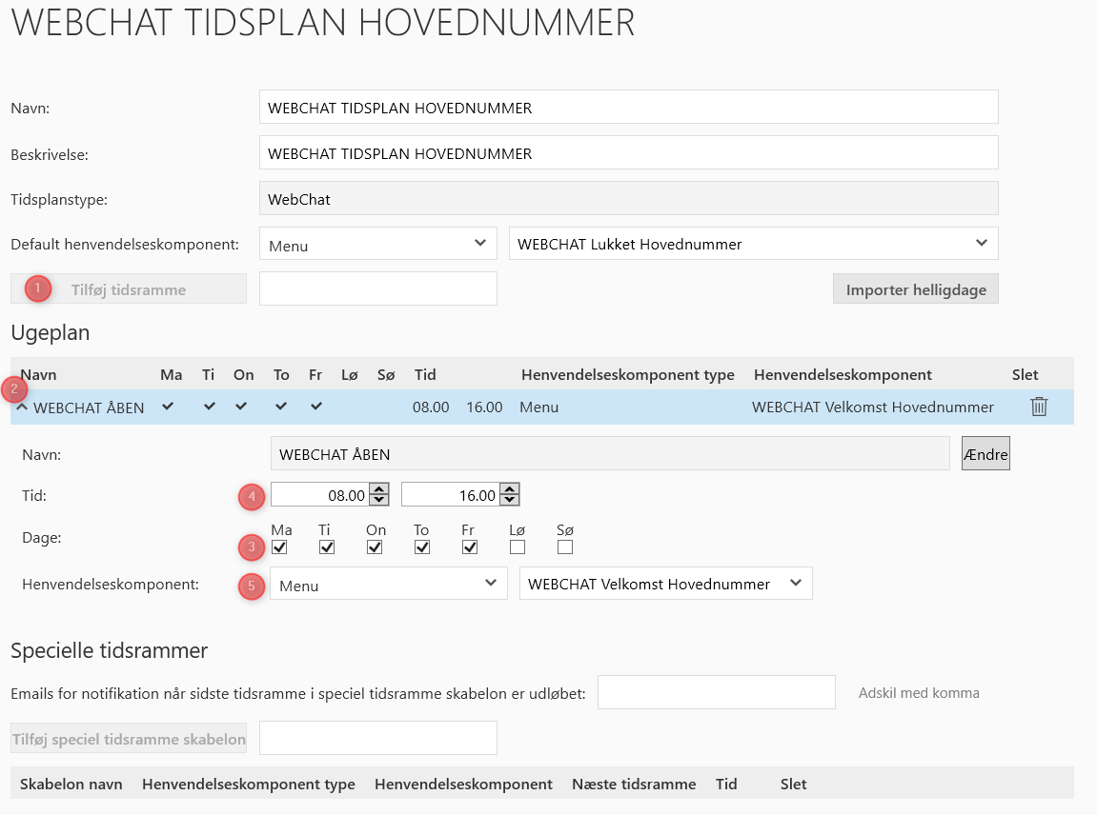The width and height of the screenshot is (1097, 815).
Task: Click the Tilføj tidsramme button
Action: pos(129,289)
